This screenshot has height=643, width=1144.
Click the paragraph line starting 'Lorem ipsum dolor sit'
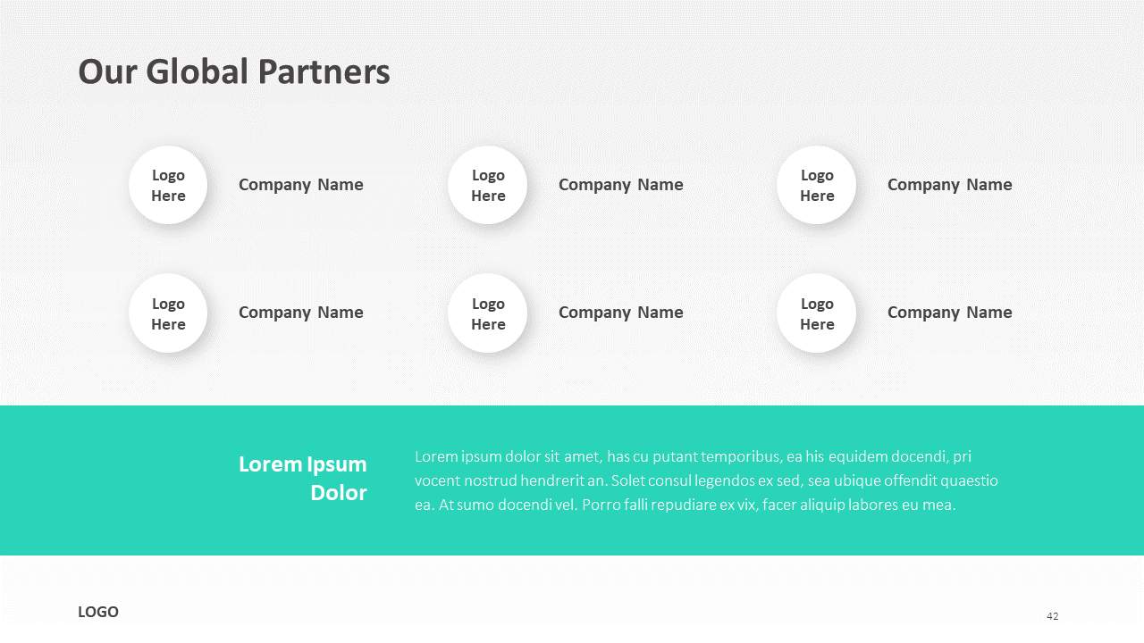(x=693, y=457)
